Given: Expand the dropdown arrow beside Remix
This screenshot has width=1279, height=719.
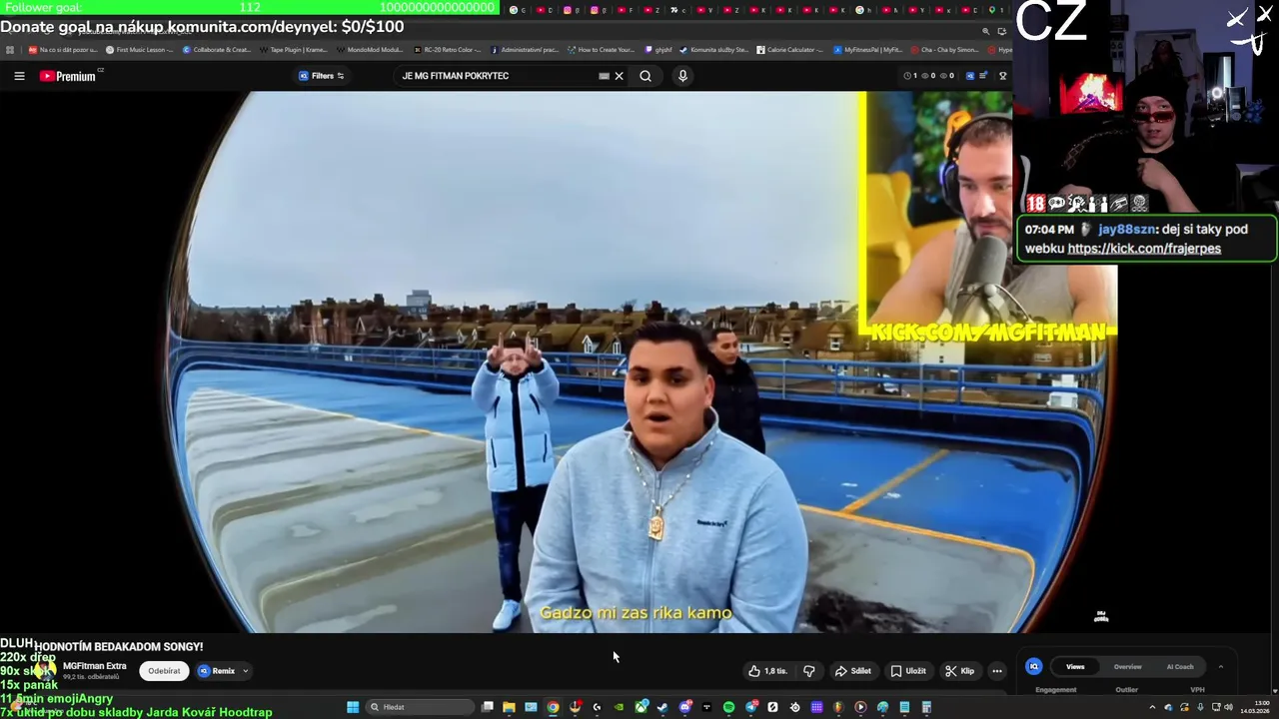Looking at the screenshot, I should tap(245, 671).
